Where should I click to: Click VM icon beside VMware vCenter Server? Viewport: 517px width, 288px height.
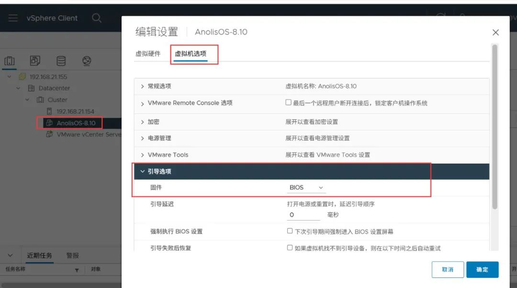pyautogui.click(x=49, y=134)
